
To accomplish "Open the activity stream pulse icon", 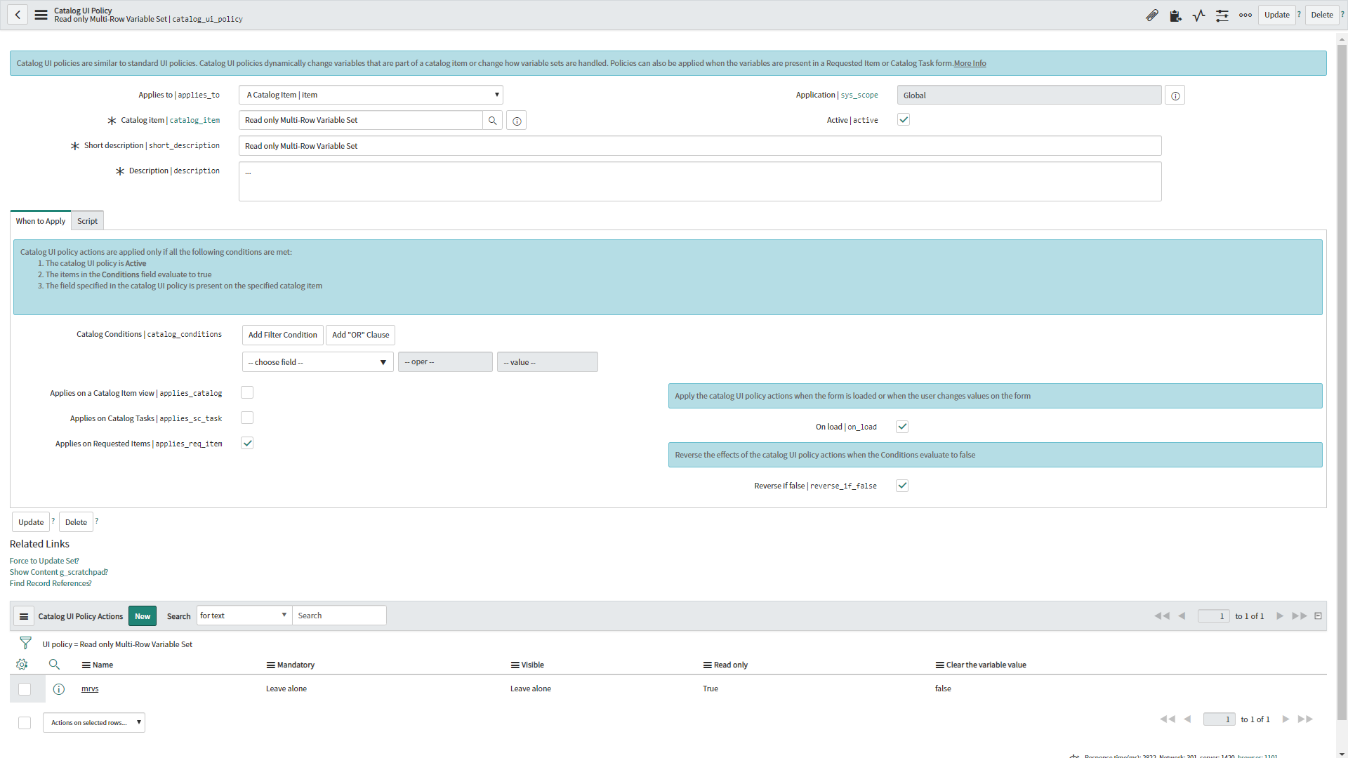I will [x=1198, y=15].
